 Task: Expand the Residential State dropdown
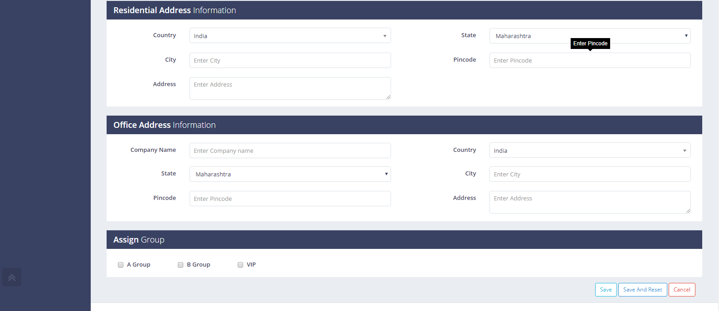[590, 36]
